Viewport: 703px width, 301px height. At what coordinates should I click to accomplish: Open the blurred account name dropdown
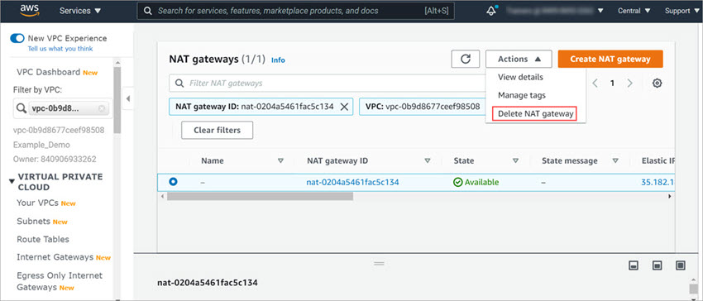(555, 11)
